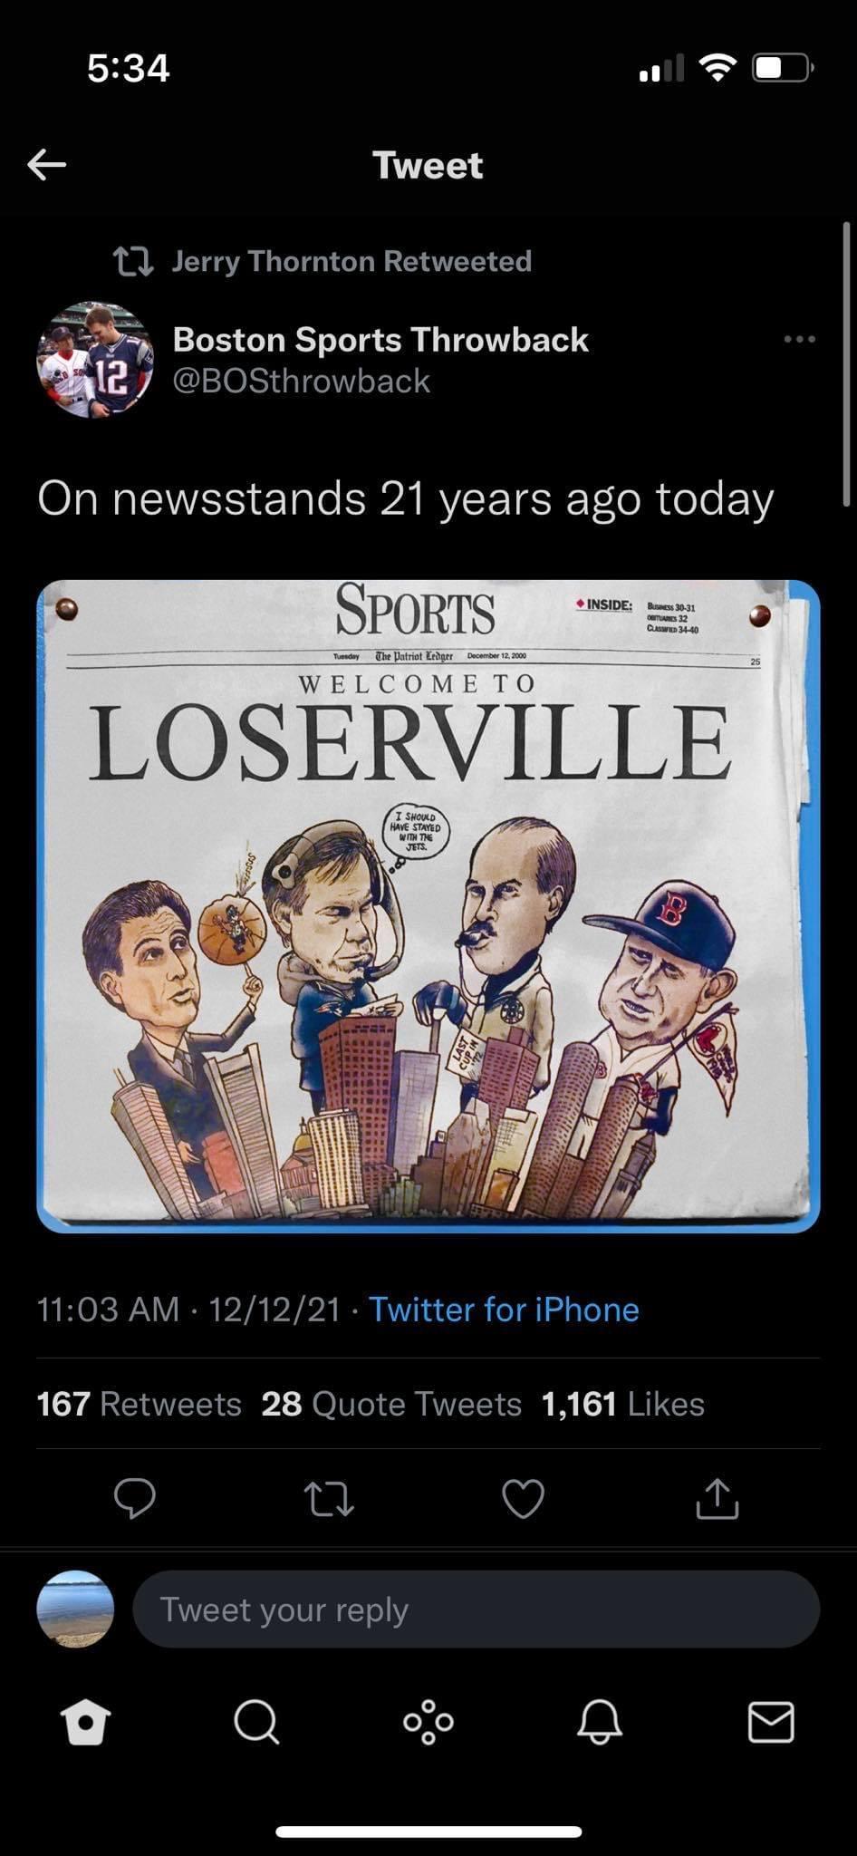View the 167 Retweets list
This screenshot has height=1856, width=857.
[140, 1404]
